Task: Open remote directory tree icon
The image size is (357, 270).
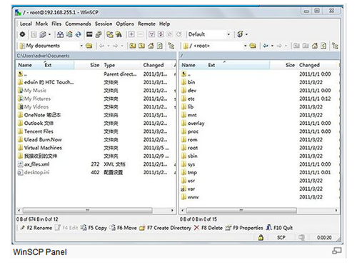Action: coord(335,46)
